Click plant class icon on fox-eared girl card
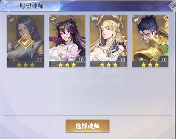 (x=53, y=19)
